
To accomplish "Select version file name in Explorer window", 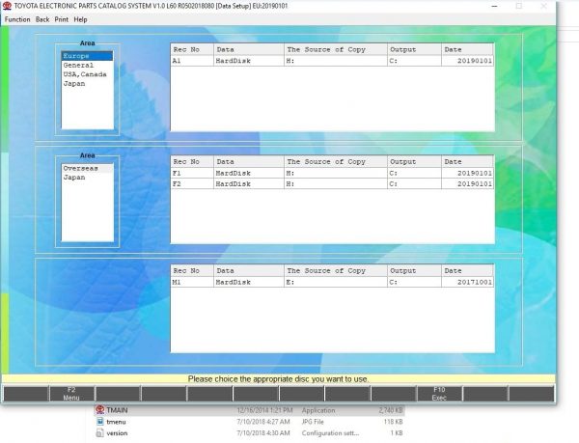I will 117,433.
